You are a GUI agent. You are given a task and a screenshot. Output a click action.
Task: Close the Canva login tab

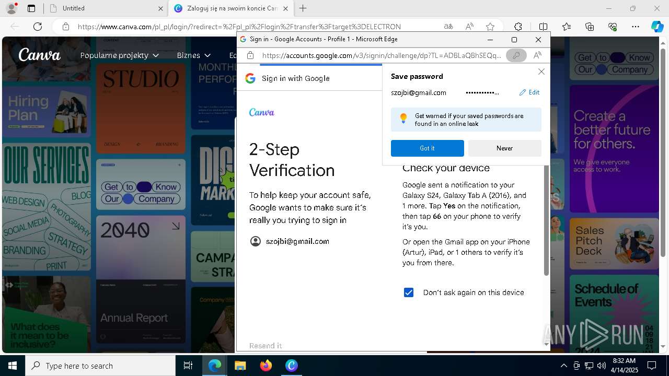point(285,8)
